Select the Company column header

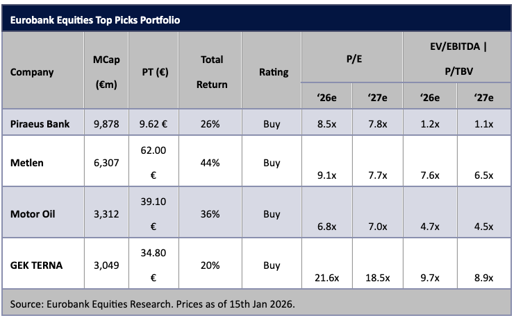tap(32, 72)
